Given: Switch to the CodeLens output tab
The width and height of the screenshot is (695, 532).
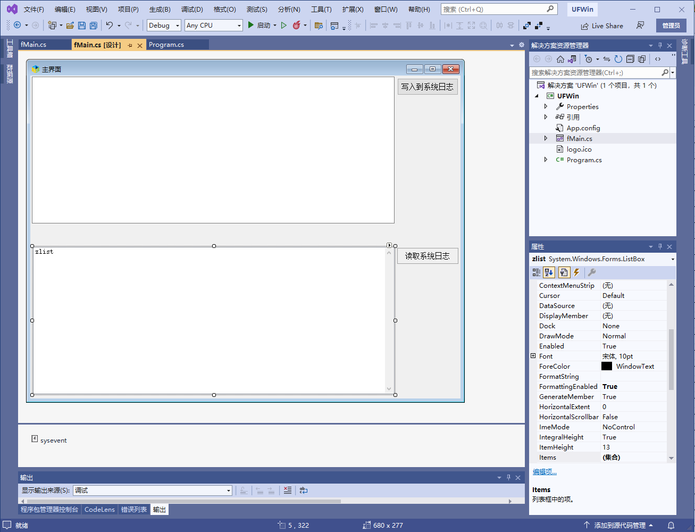Looking at the screenshot, I should (x=99, y=509).
